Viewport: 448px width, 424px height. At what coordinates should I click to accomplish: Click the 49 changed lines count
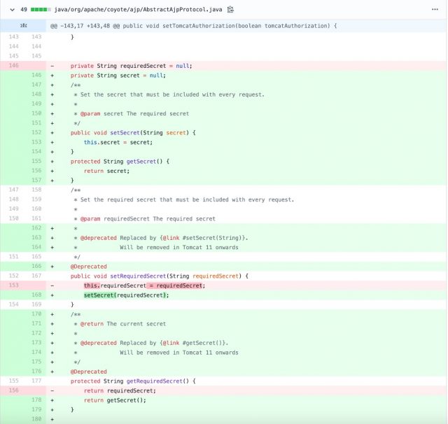coord(24,10)
